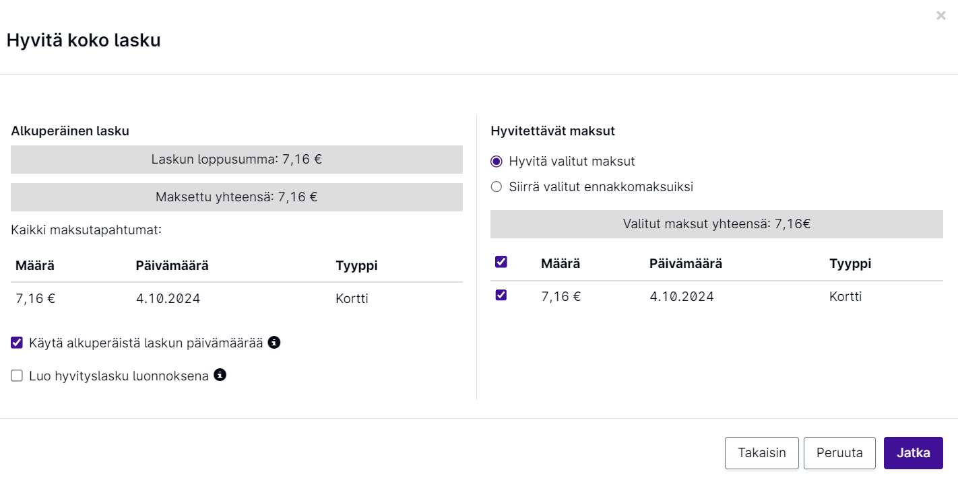Click the Hyvitä koko lasku title
This screenshot has height=478, width=958.
click(84, 40)
